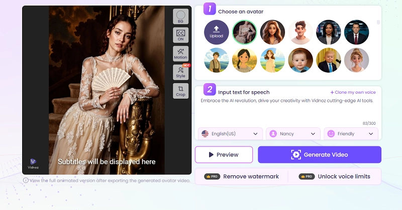Screen dimensions: 402x210
Task: Click into the speech text input field
Action: [287, 110]
